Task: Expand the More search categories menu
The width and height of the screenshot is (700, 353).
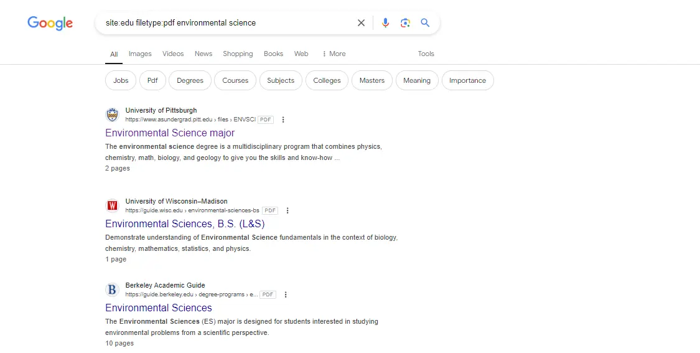Action: (334, 54)
